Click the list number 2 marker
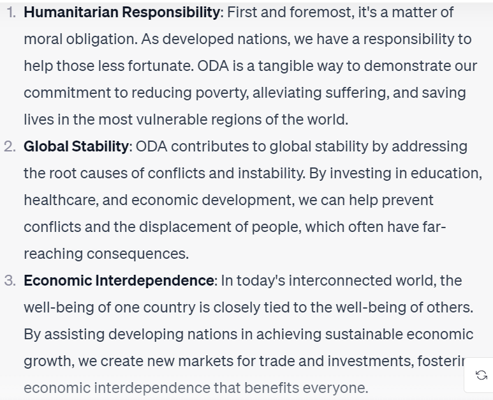 coord(10,147)
